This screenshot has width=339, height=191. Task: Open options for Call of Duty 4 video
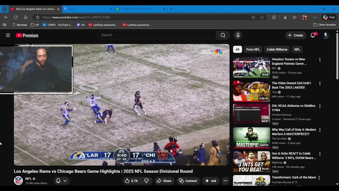(320, 130)
